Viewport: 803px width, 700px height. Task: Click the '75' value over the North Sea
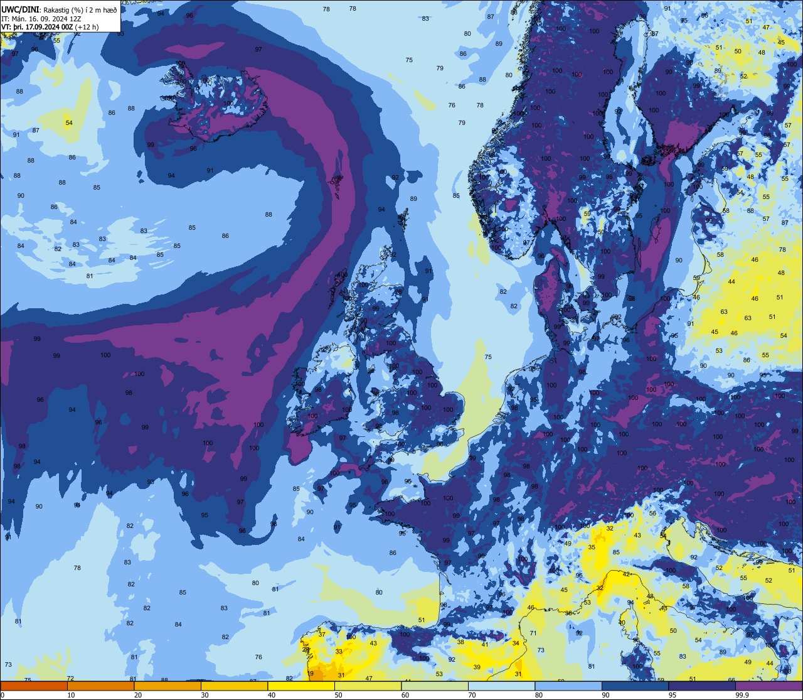click(x=488, y=357)
